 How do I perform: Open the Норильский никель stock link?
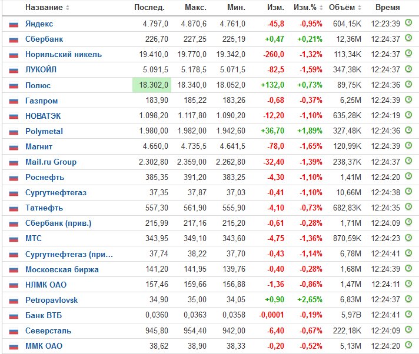pos(64,55)
